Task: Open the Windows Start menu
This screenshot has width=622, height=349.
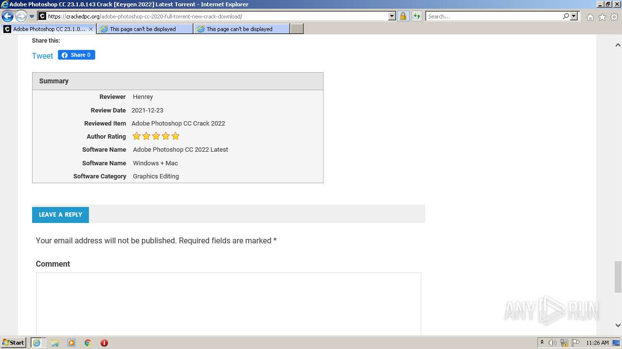Action: click(x=13, y=342)
